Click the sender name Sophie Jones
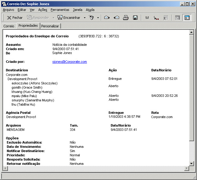This screenshot has width=197, height=180. [62, 53]
